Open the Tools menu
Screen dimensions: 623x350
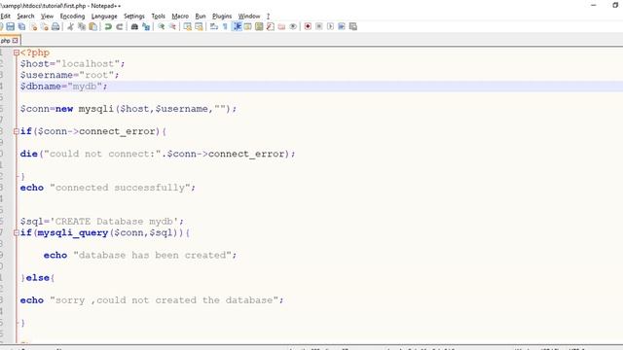[x=158, y=17]
